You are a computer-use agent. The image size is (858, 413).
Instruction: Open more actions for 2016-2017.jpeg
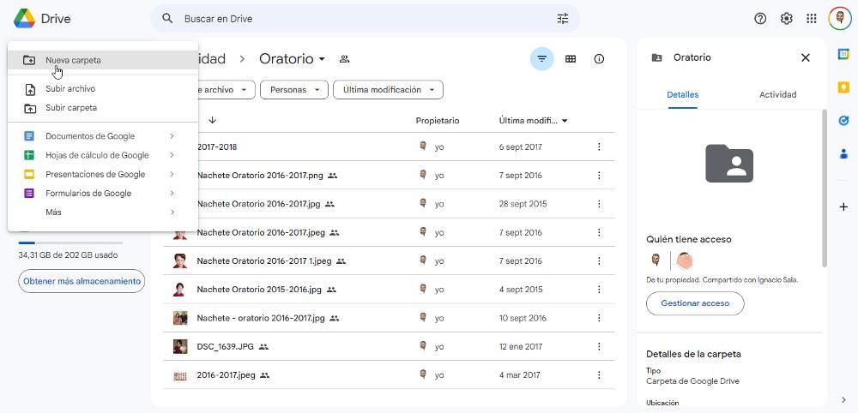coord(599,375)
